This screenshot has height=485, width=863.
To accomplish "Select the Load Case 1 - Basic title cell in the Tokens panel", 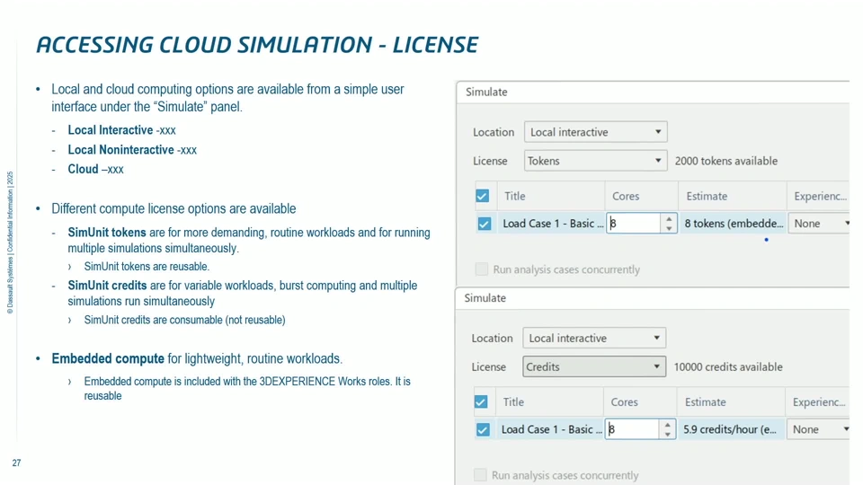I will [551, 224].
